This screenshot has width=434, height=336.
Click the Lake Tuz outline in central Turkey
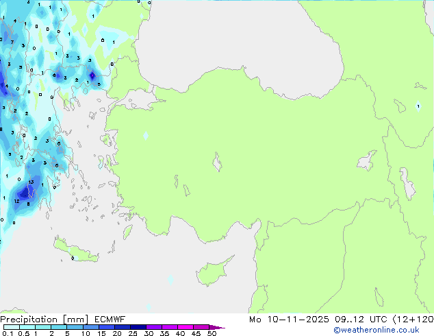pyautogui.click(x=217, y=162)
